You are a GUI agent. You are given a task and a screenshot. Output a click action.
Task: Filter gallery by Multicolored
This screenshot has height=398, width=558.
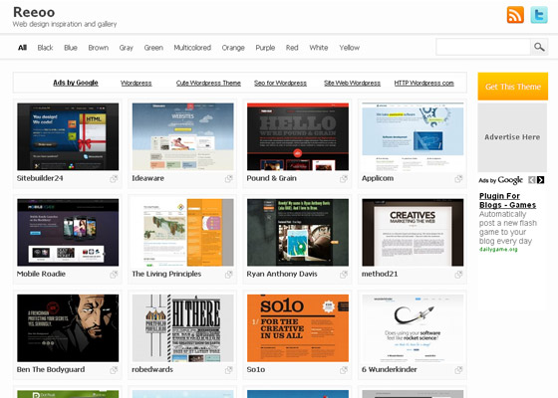[192, 48]
